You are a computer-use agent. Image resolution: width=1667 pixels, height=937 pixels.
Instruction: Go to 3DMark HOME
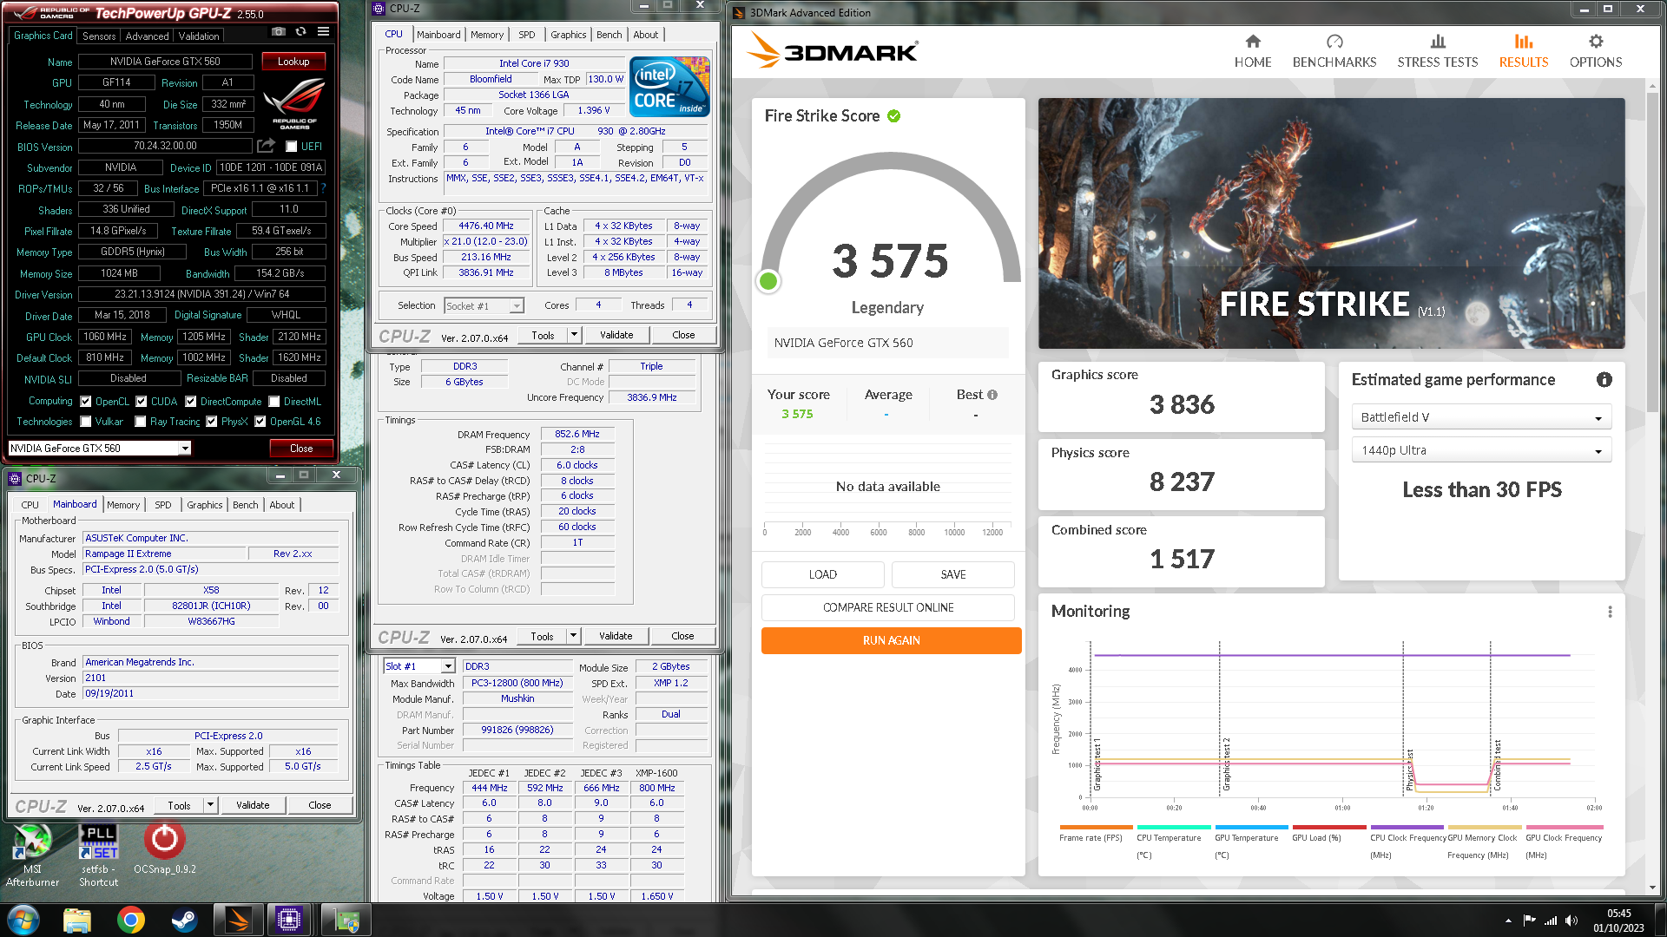[x=1253, y=51]
